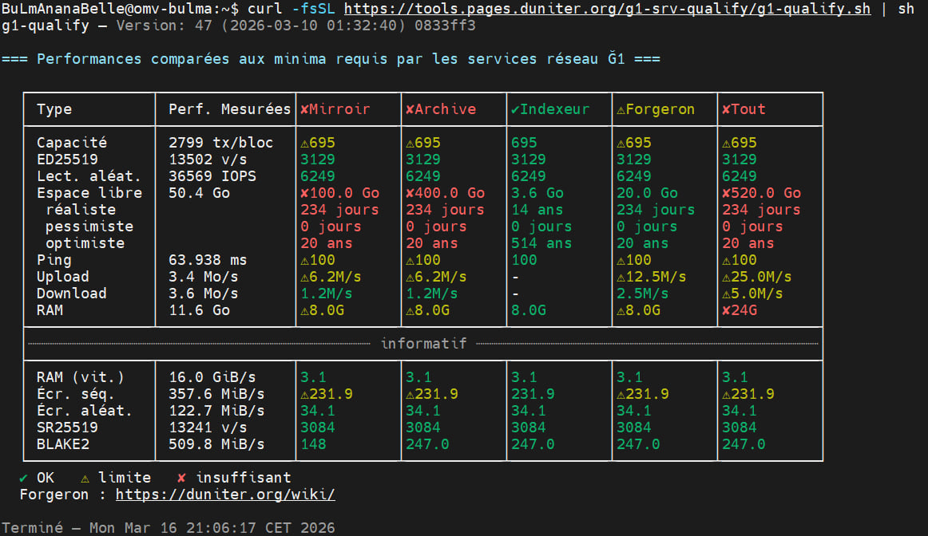
Task: Click the red cross icon before Tout
Action: 726,109
